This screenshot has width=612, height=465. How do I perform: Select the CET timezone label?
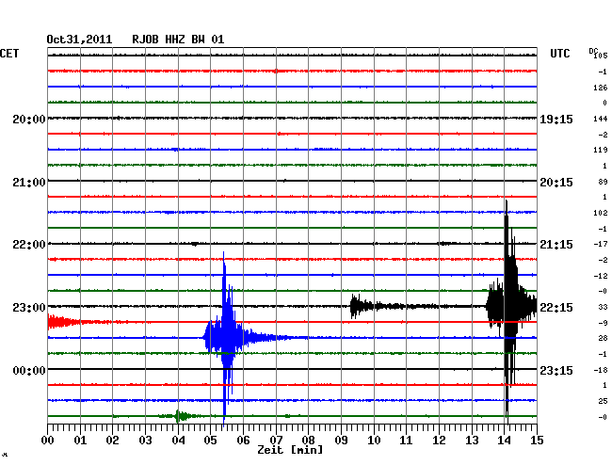[x=9, y=54]
